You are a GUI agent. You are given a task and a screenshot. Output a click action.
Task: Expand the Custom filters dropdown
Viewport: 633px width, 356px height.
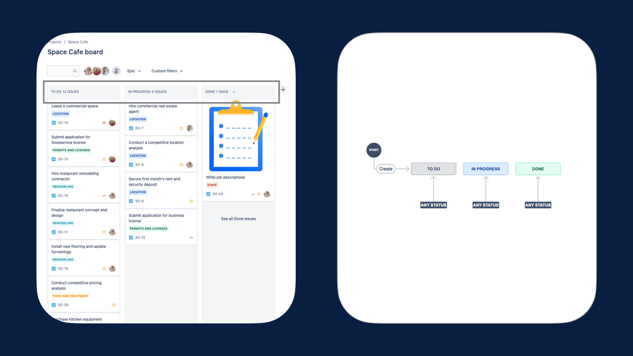pos(167,71)
